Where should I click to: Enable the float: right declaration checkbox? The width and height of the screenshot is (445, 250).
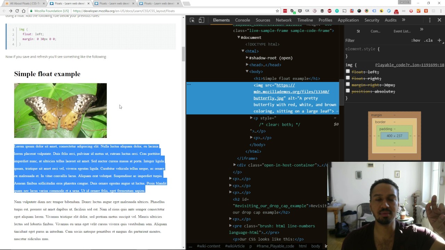[x=348, y=78]
